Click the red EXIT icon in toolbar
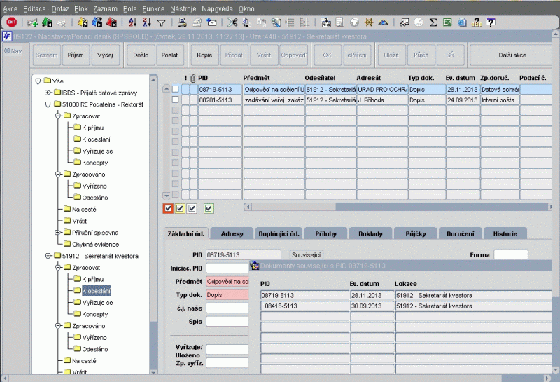Screen dimensions: 560x382 pos(11,23)
